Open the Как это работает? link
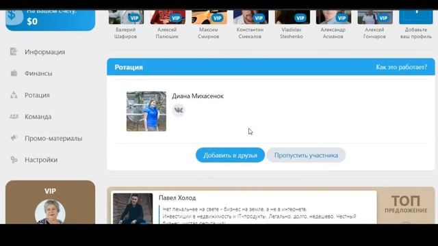 402,67
